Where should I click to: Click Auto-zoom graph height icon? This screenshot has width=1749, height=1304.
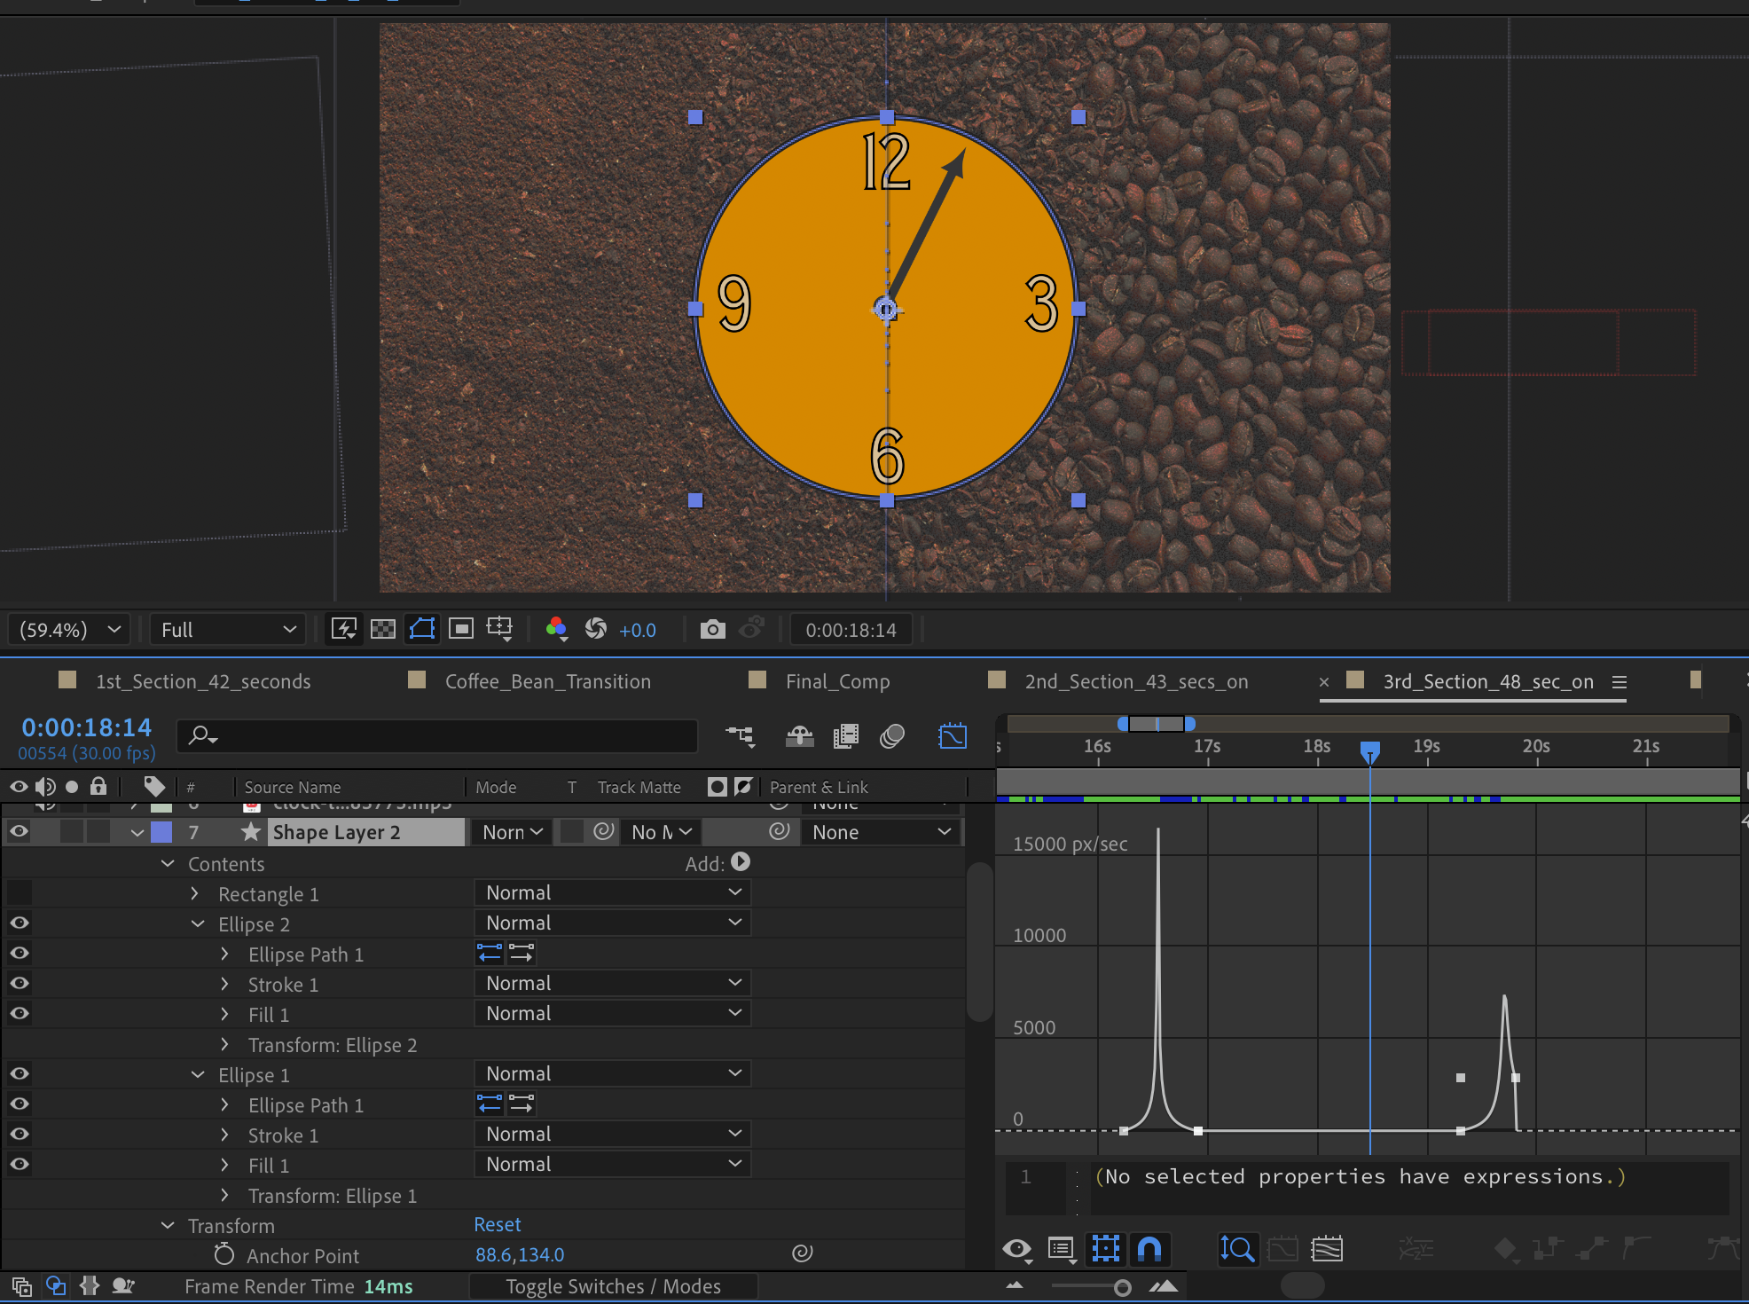[x=1237, y=1249]
